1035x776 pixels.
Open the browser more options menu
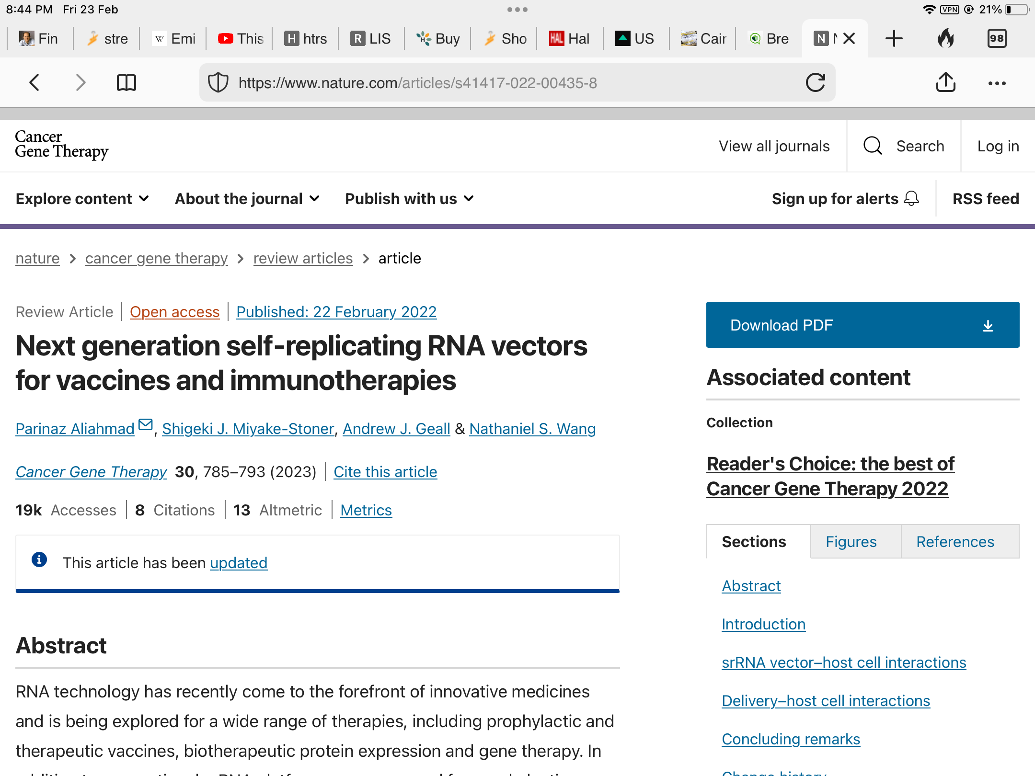click(997, 83)
